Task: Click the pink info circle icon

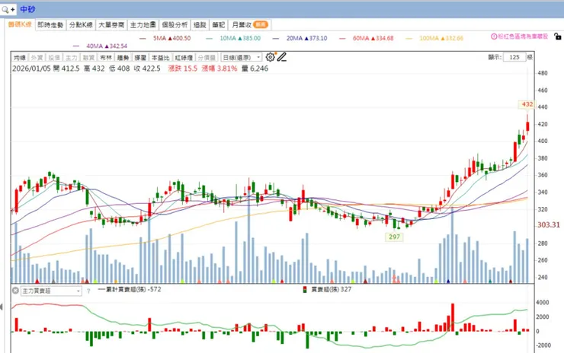Action: [494, 37]
